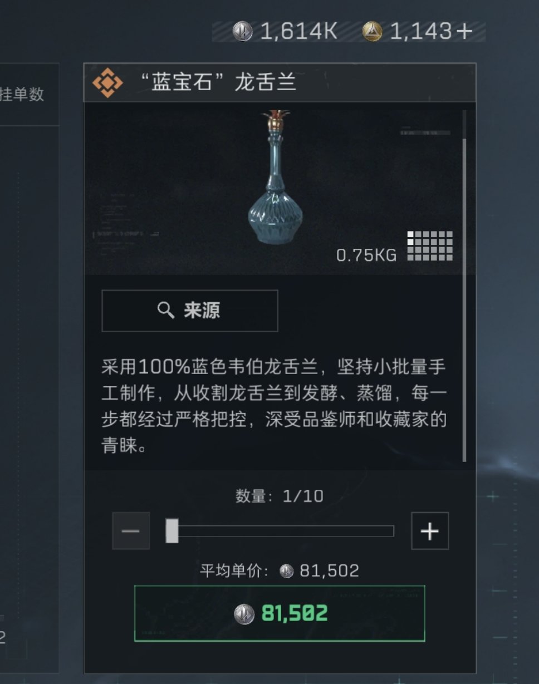Click the coin icon in the green buy button
539x684 pixels.
click(244, 614)
